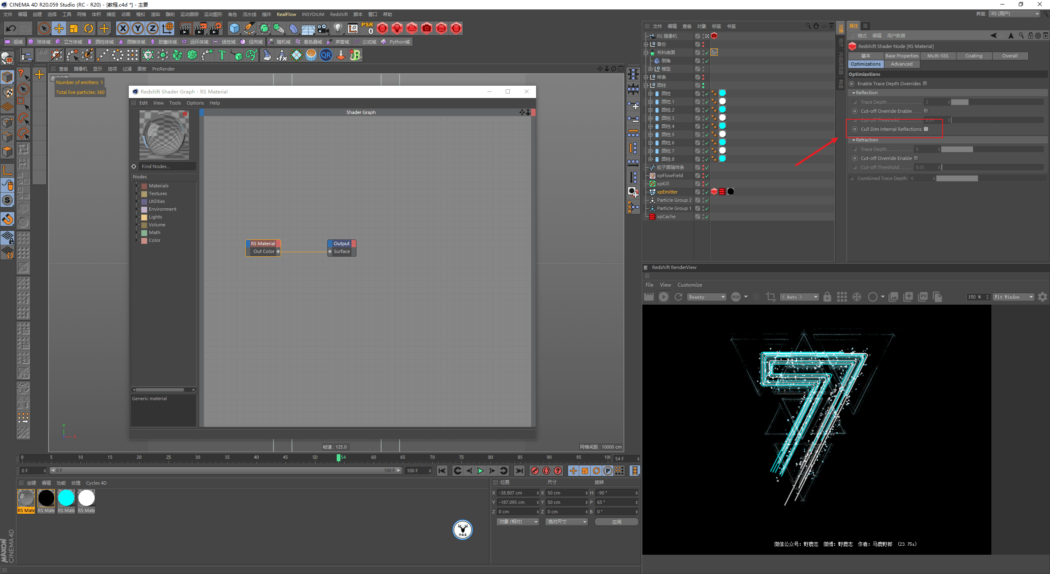Click the light bulb Light object icon
Viewport: 1050px width, 574px height.
coord(338,28)
